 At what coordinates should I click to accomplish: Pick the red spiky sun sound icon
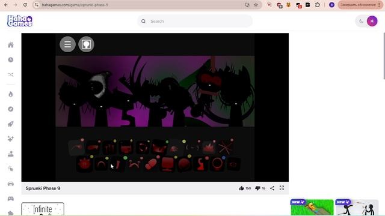(x=84, y=164)
